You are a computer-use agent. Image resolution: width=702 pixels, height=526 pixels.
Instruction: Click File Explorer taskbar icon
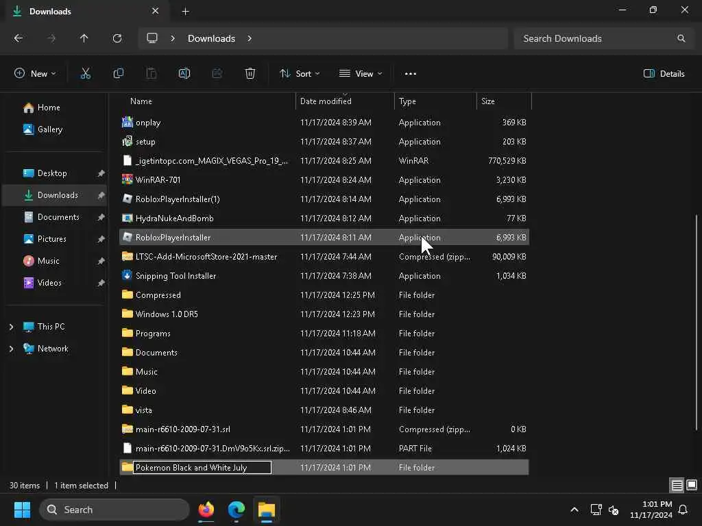click(x=267, y=510)
